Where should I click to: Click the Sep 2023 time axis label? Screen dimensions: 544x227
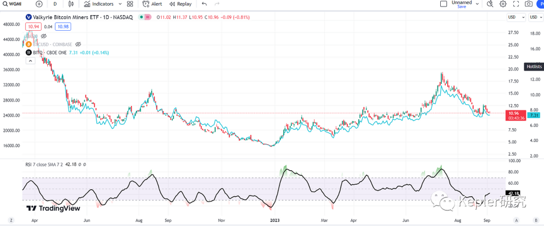pos(487,220)
